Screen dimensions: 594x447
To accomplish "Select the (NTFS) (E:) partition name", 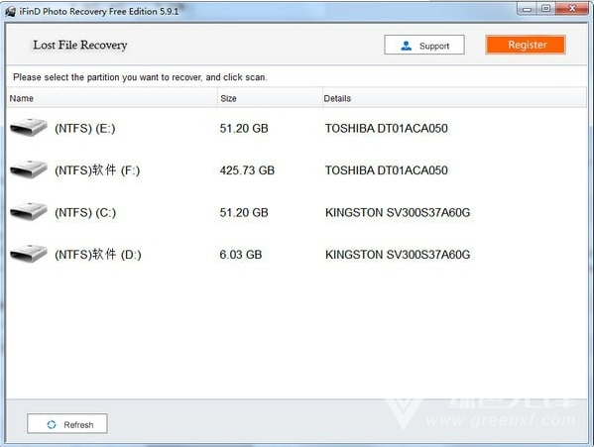I will click(85, 129).
